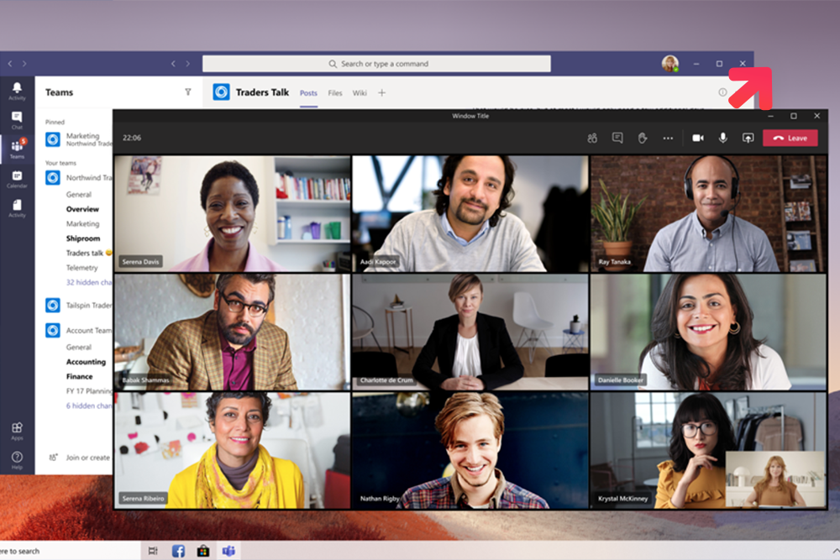840x560 pixels.
Task: Switch to the Posts tab
Action: [x=308, y=92]
